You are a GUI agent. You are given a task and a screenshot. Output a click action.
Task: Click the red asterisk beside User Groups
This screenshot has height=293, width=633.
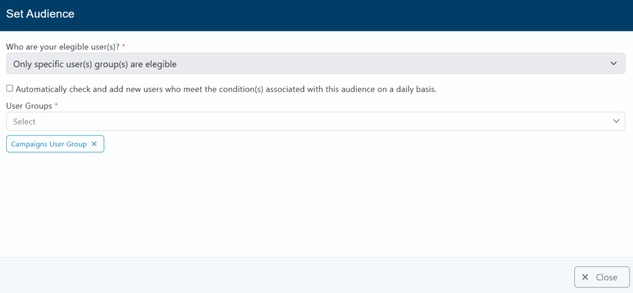(56, 106)
